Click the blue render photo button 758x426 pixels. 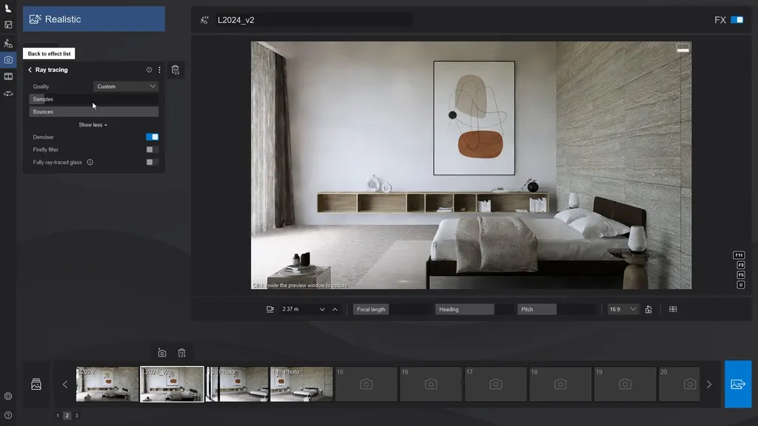(x=737, y=384)
